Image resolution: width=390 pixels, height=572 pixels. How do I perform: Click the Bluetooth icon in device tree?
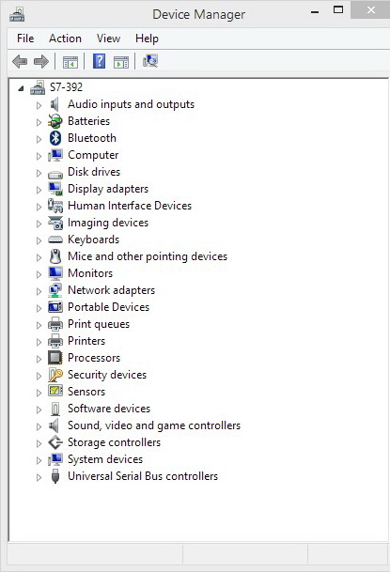pos(55,138)
